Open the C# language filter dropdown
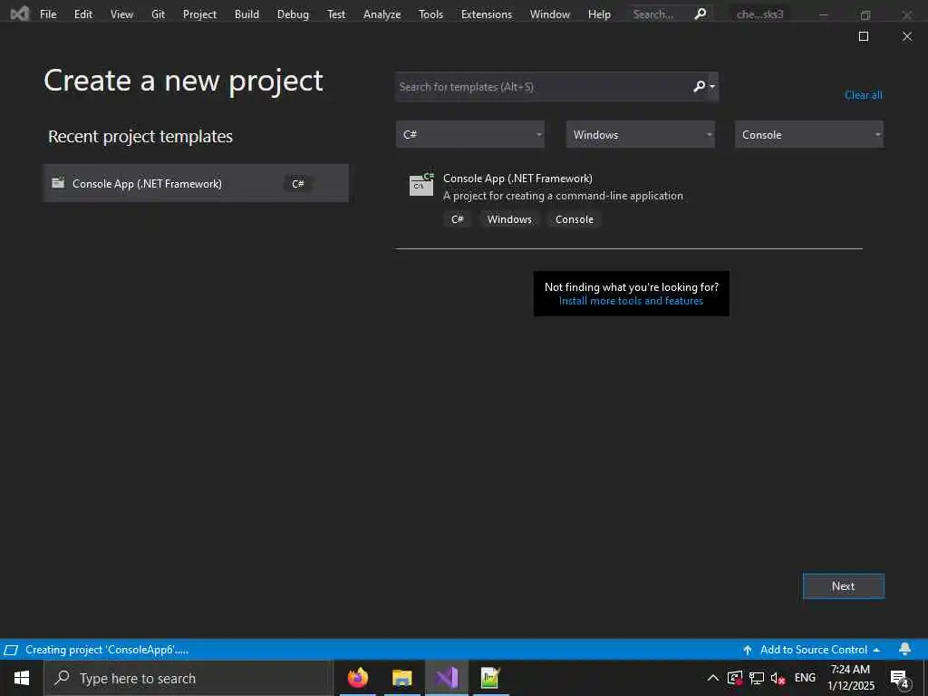The height and width of the screenshot is (696, 928). point(470,134)
